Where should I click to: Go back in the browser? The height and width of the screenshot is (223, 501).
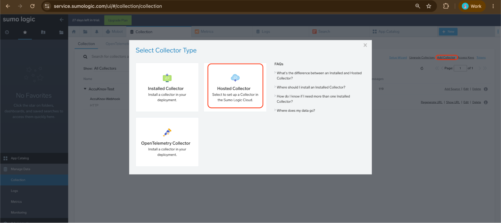point(8,6)
